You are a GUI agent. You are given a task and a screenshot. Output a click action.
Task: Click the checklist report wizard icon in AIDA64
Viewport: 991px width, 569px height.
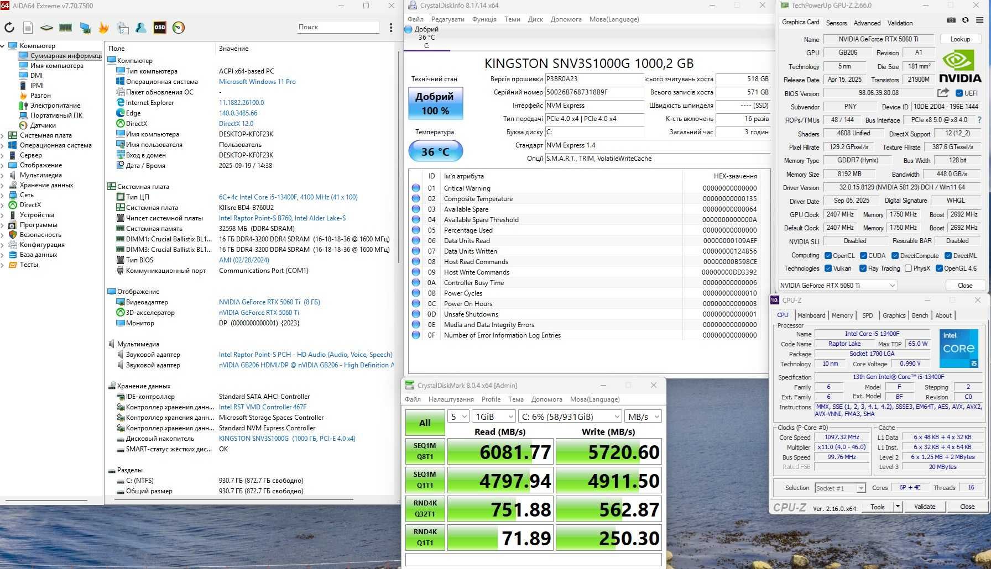point(123,28)
